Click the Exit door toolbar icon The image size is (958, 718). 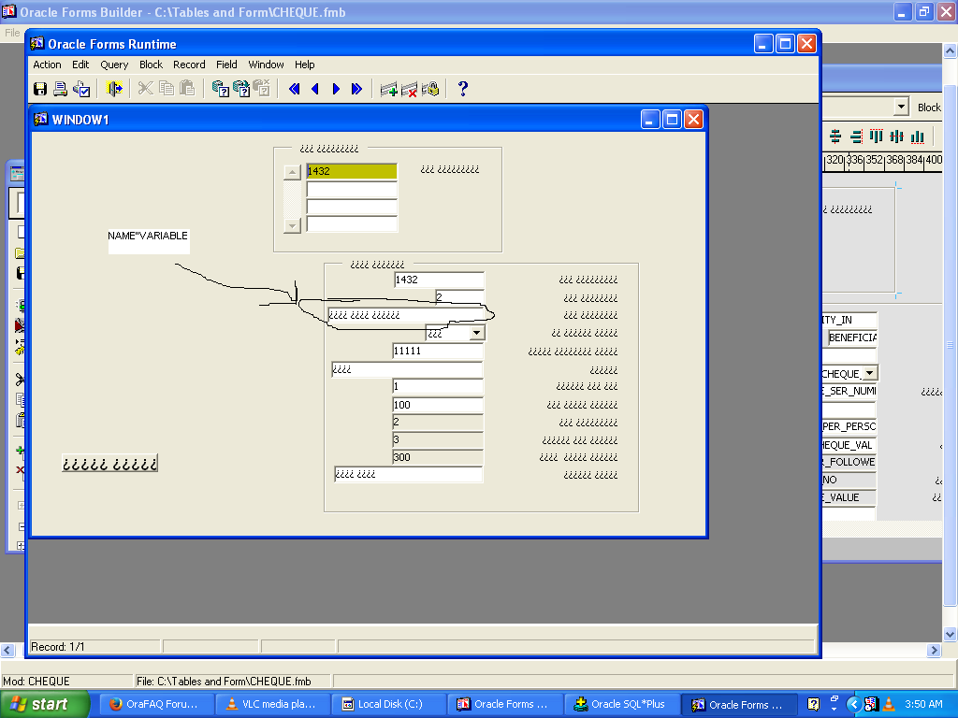click(x=114, y=89)
